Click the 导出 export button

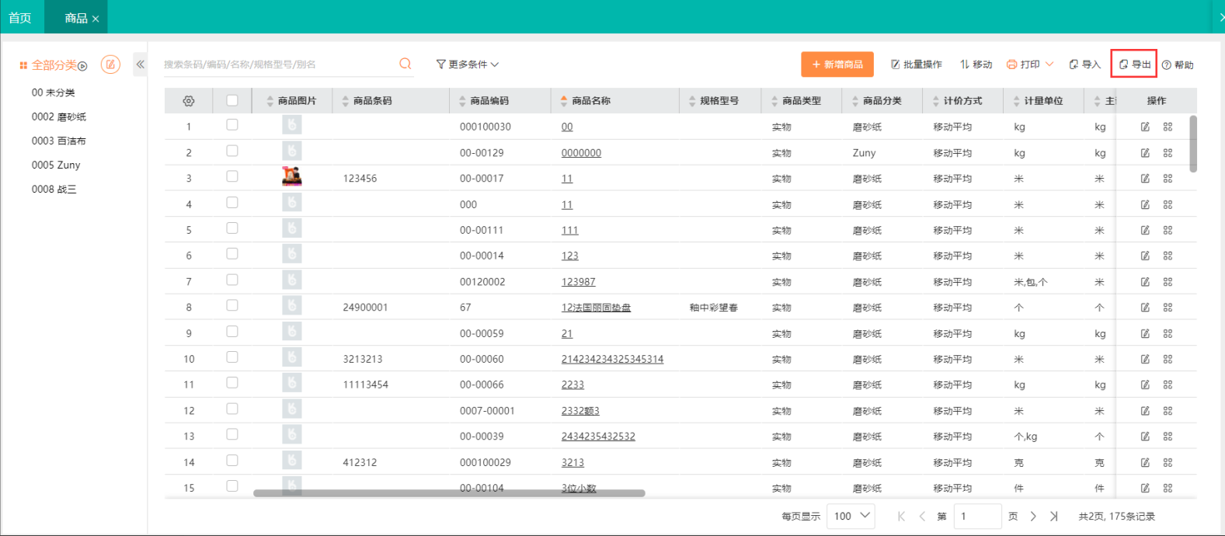(x=1134, y=64)
